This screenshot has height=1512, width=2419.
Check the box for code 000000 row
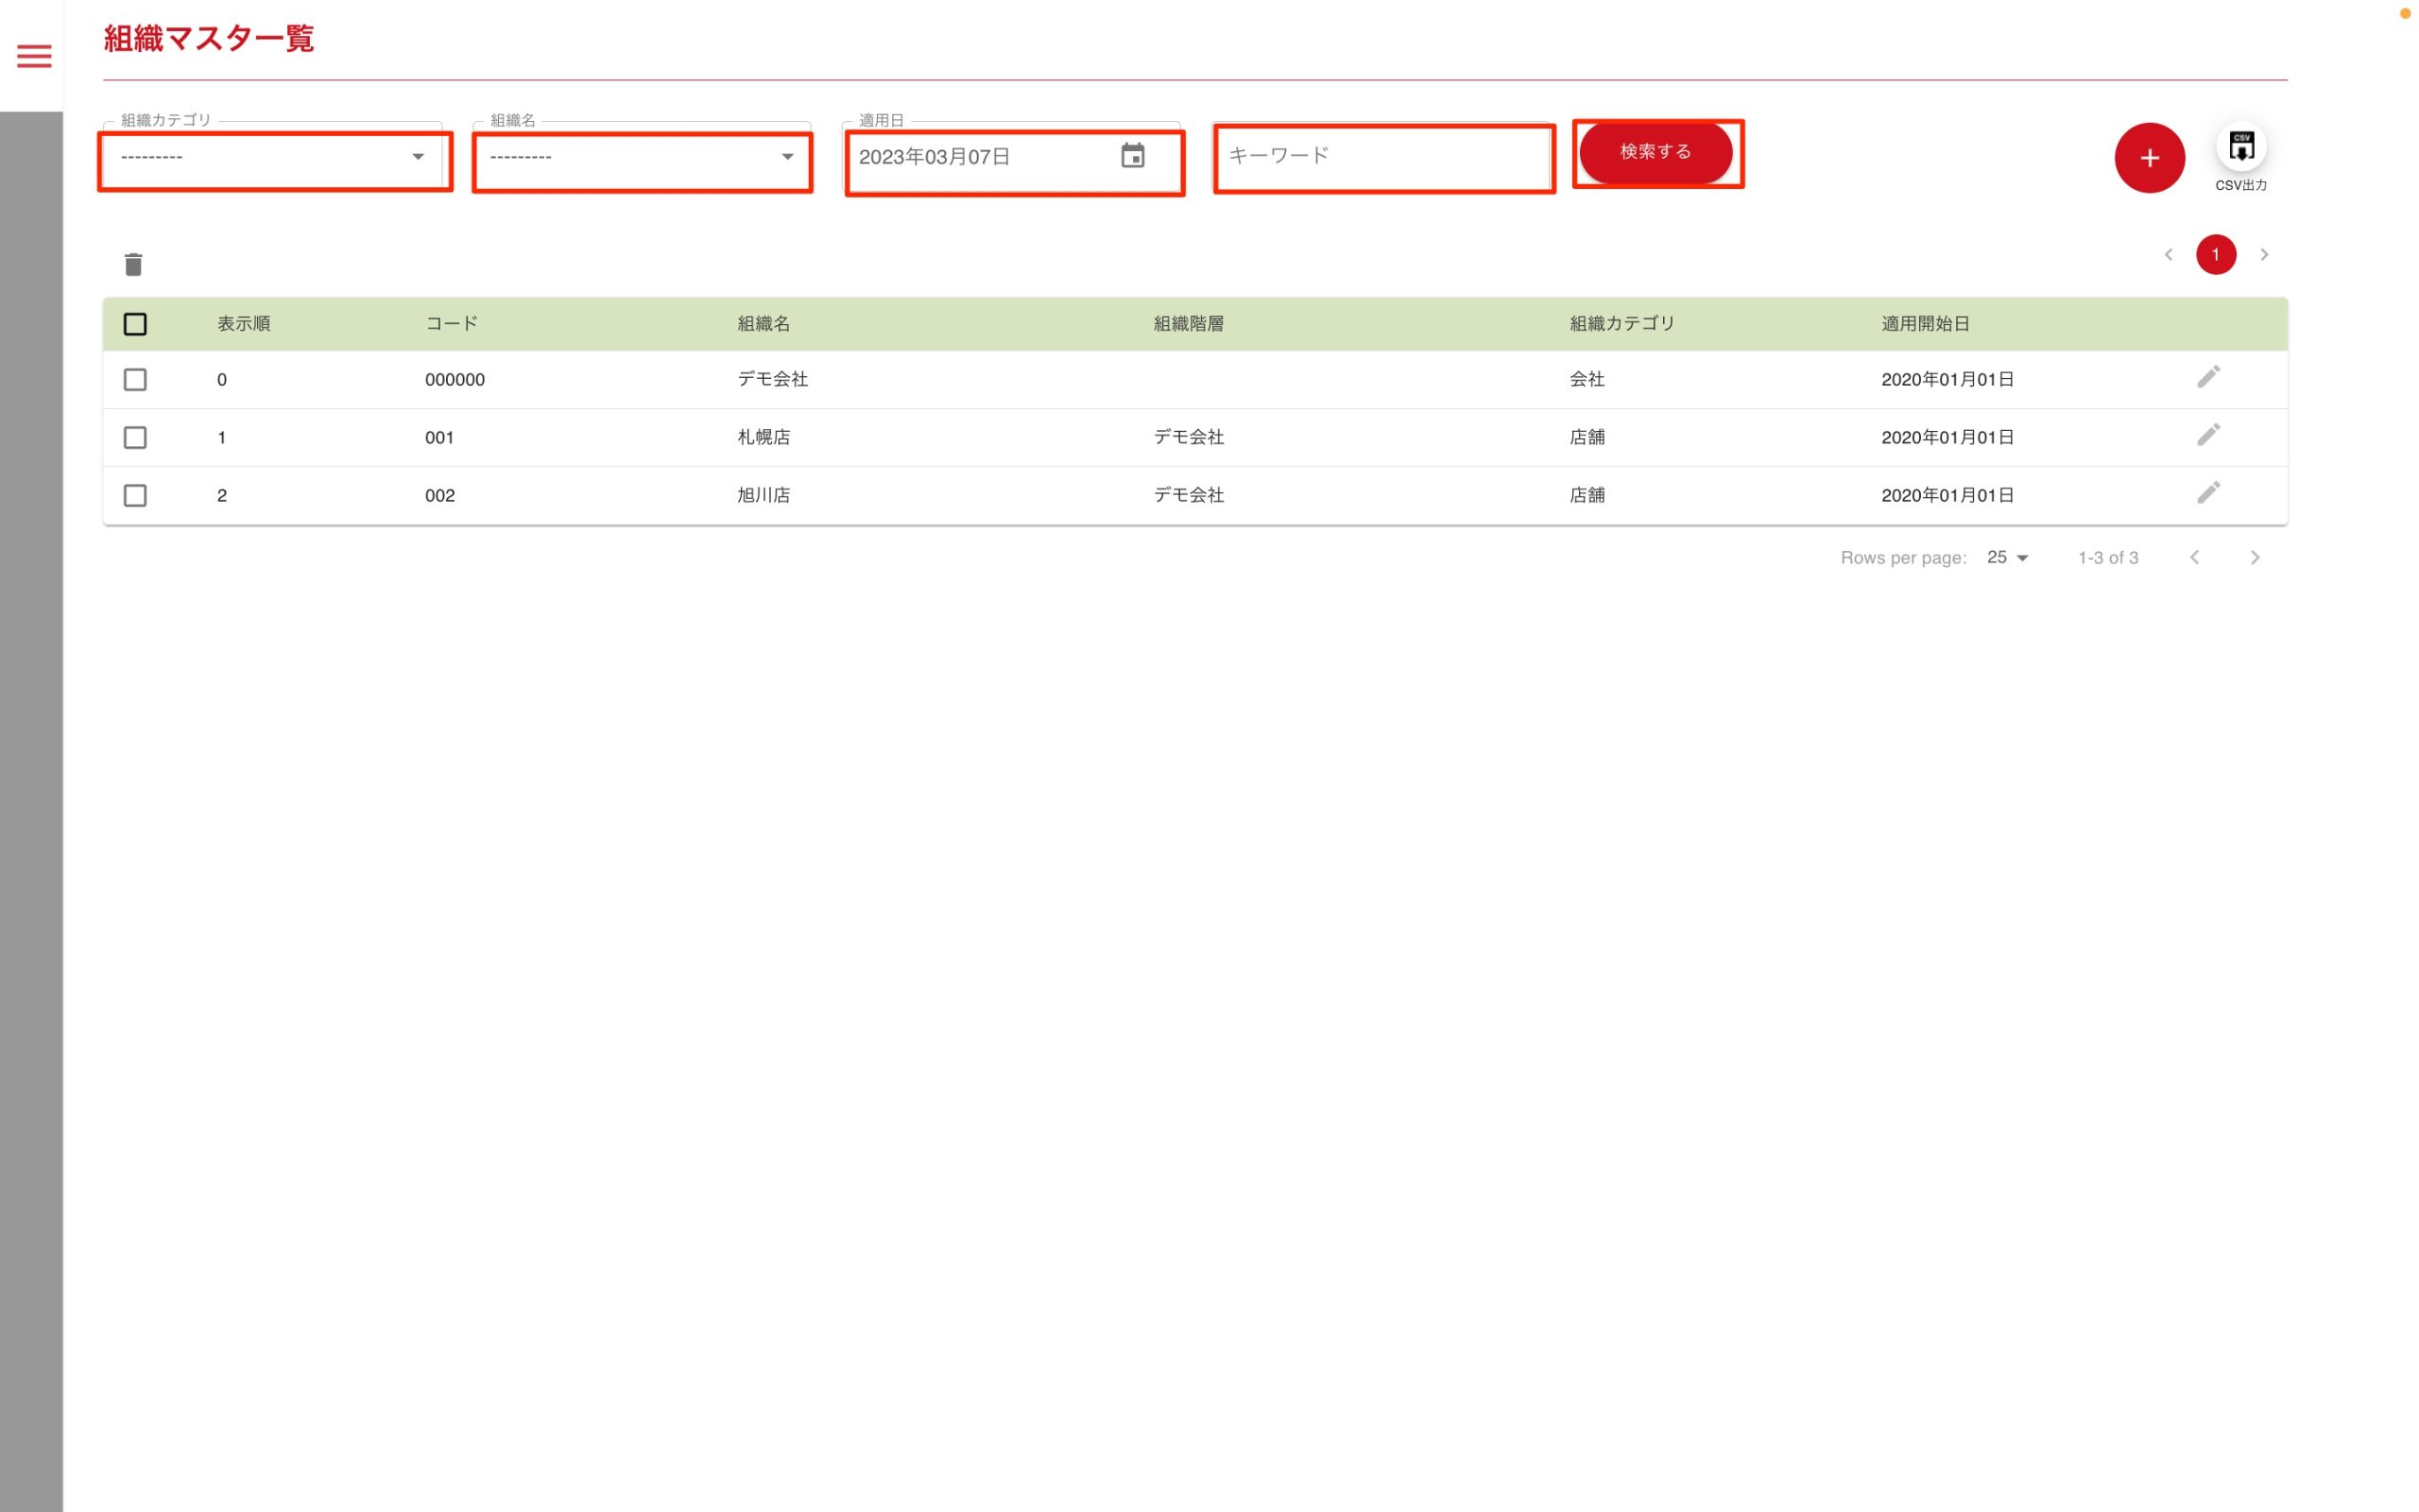135,380
